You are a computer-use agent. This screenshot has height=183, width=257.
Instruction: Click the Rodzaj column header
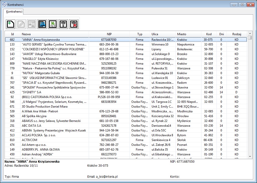point(237,34)
